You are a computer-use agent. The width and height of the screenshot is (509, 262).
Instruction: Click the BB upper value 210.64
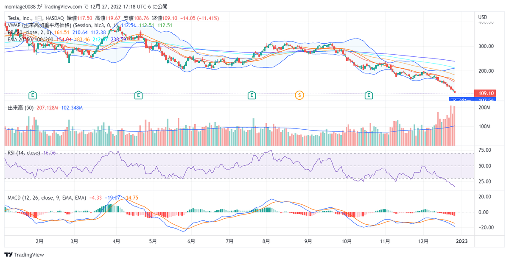[80, 32]
